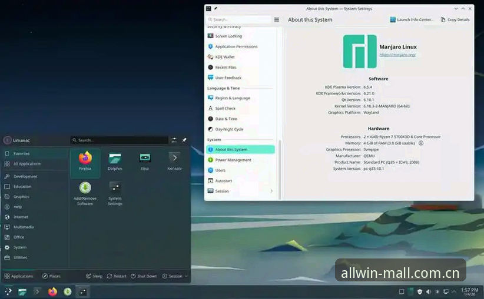Open Add/Remove Software from taskbar

68,291
